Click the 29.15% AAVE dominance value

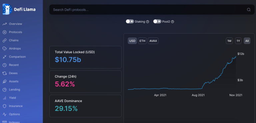coord(66,108)
